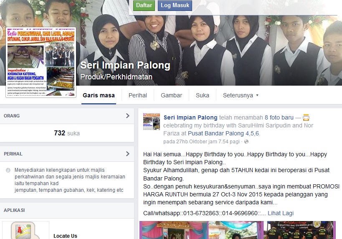
Task: Open Seri Impian Palong post author link
Action: tap(190, 117)
